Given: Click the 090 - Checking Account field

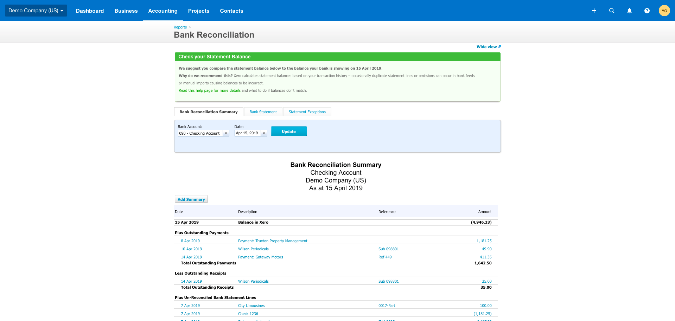Looking at the screenshot, I should tap(200, 133).
